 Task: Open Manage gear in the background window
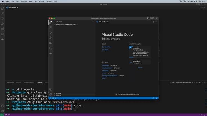tap(3, 111)
